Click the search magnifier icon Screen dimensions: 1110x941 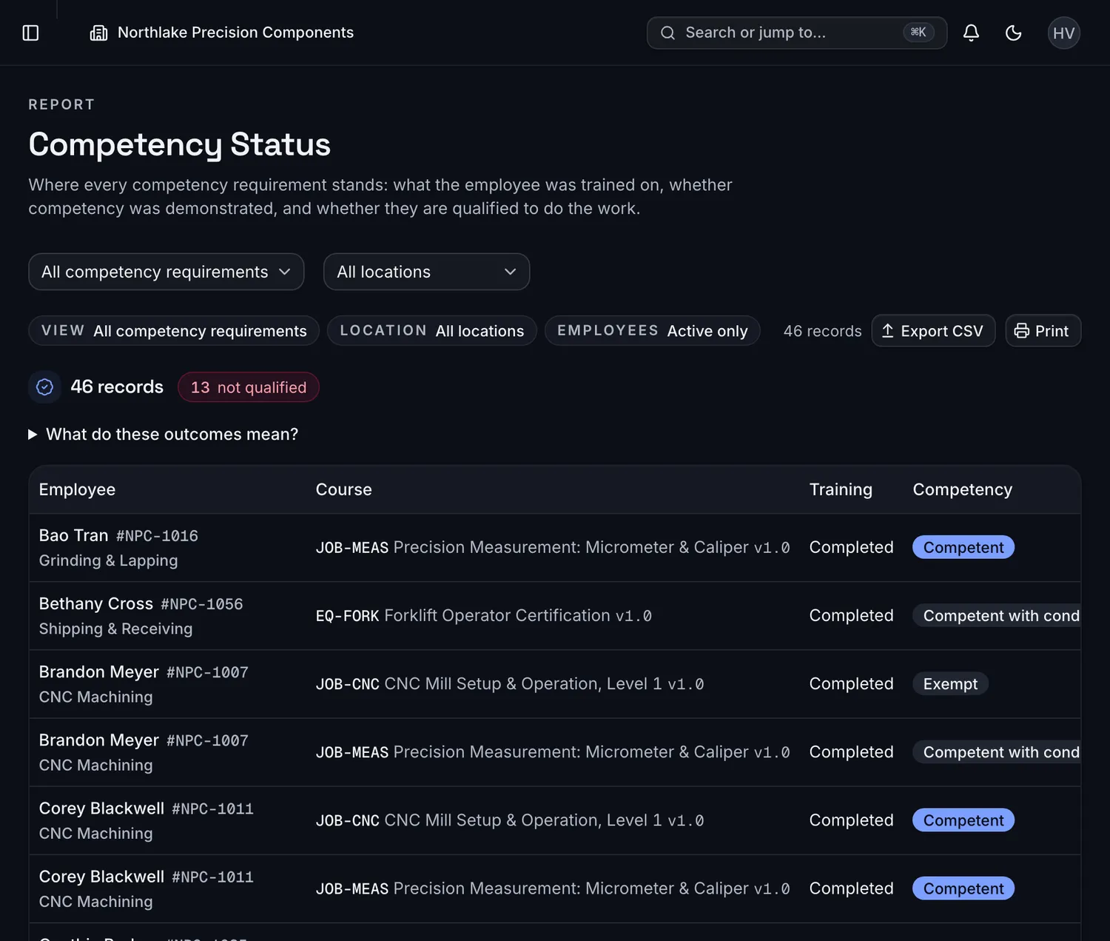[x=667, y=33]
